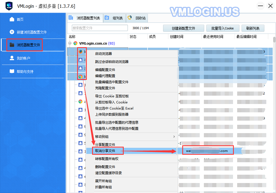This screenshot has width=276, height=193.
Task: Open 新建浏览器配置文件 in sidebar
Action: click(32, 32)
